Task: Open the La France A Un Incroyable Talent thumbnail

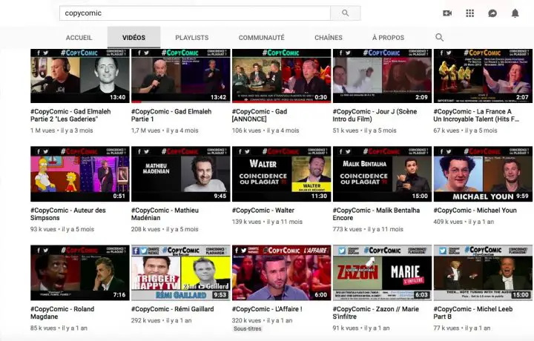Action: [x=483, y=76]
